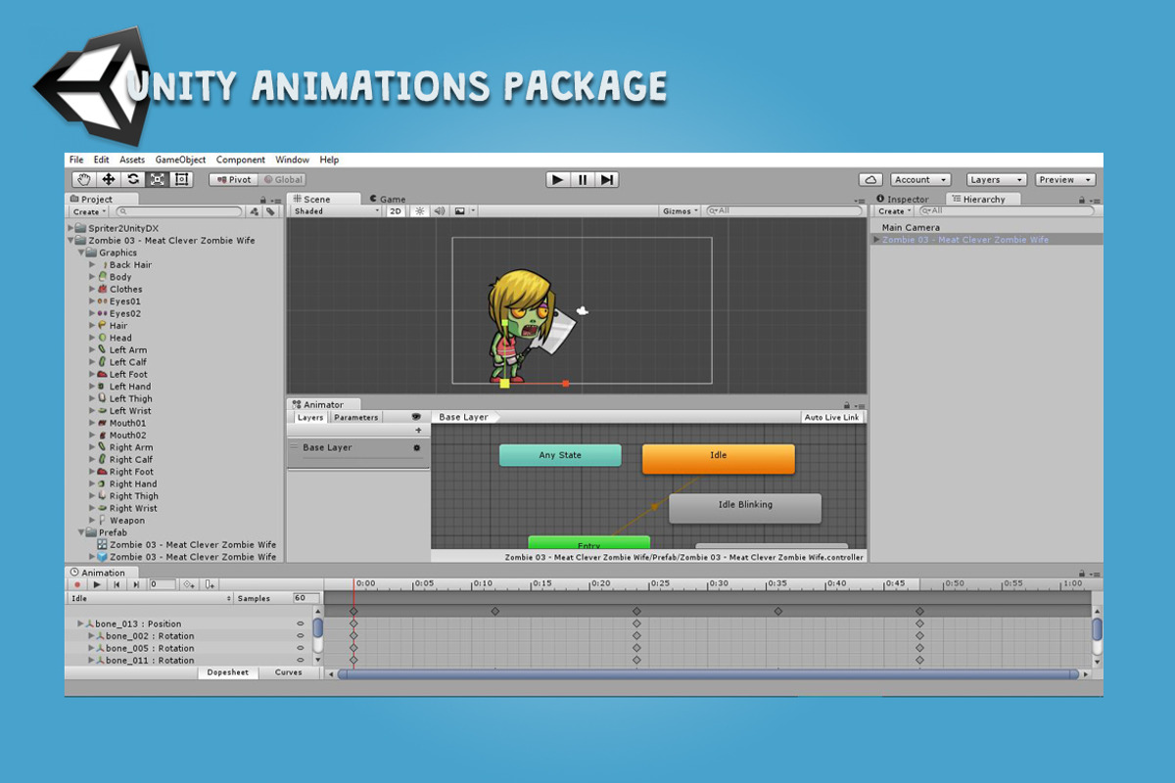Open scene effects image dropdown
Image resolution: width=1175 pixels, height=783 pixels.
(x=464, y=211)
